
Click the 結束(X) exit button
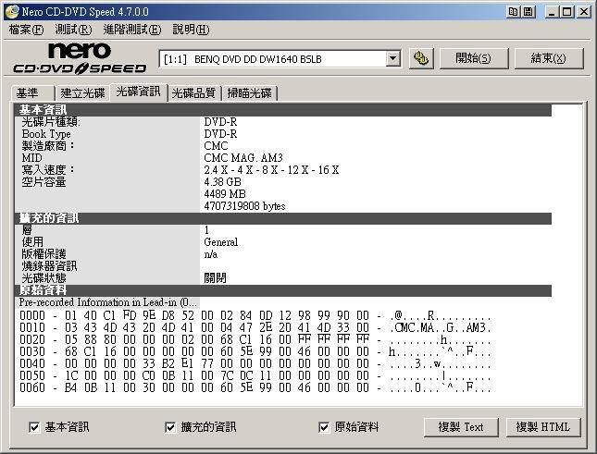click(548, 58)
